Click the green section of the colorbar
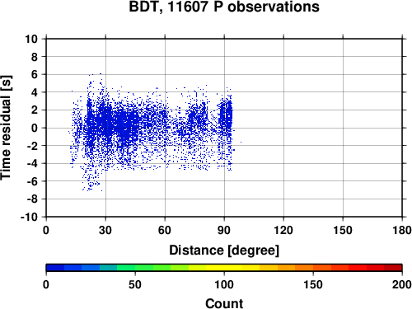The width and height of the screenshot is (412, 309). tap(134, 268)
